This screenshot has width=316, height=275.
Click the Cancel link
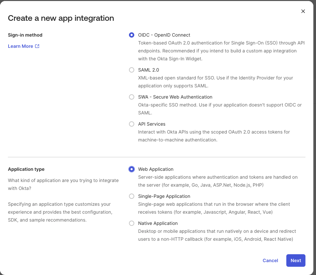click(x=270, y=260)
